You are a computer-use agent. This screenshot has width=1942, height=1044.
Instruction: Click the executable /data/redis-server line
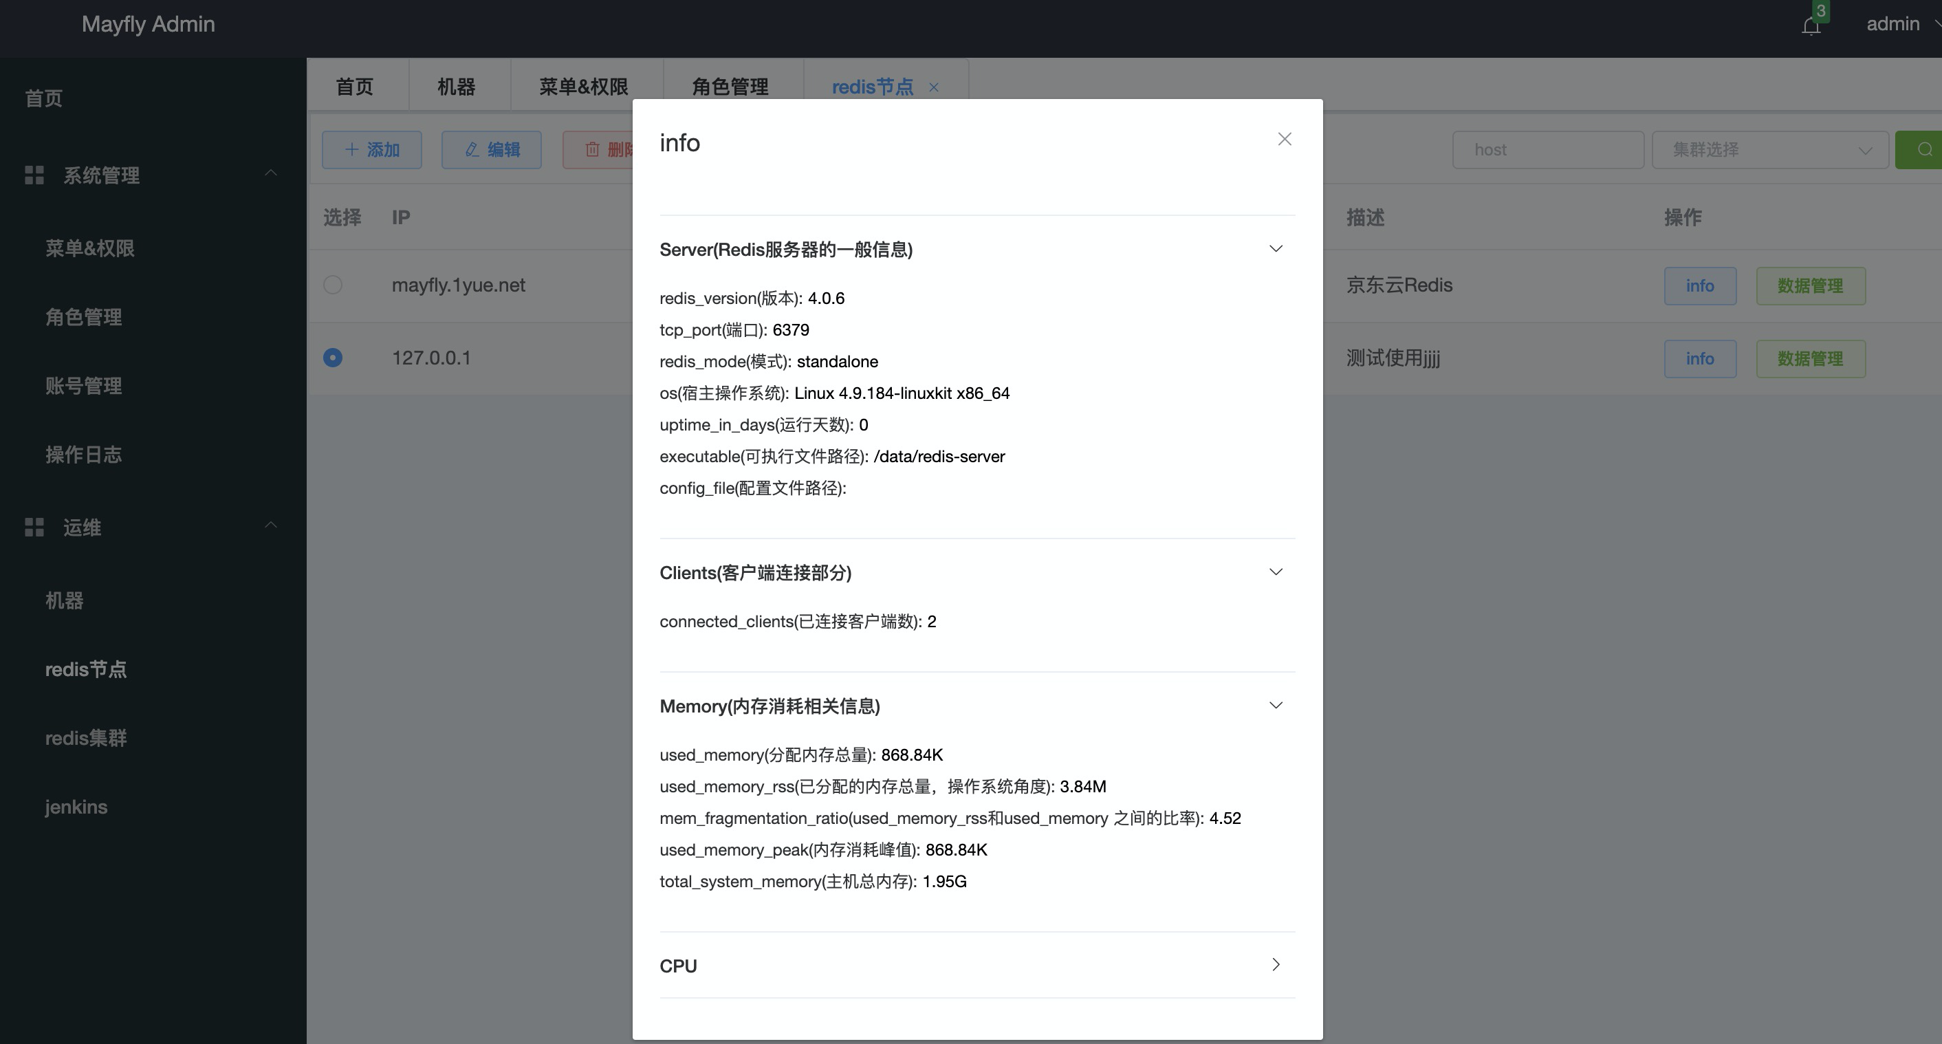832,456
